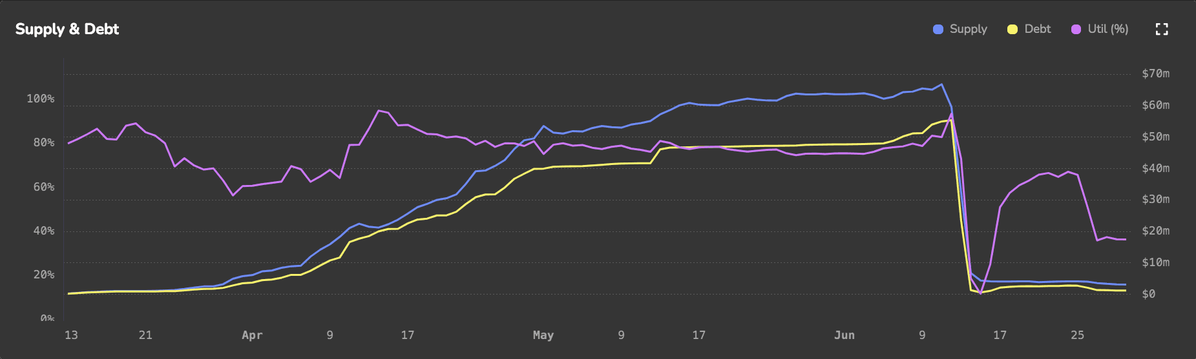Click the 60% left axis label
Screen dimensions: 1196x359
(x=43, y=187)
